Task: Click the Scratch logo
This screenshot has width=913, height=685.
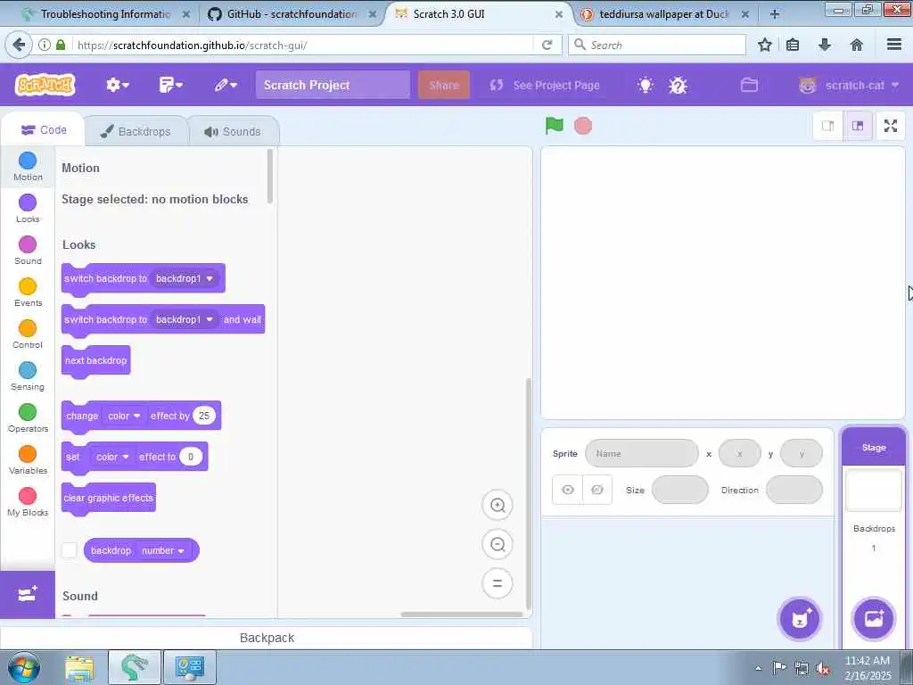Action: 45,85
